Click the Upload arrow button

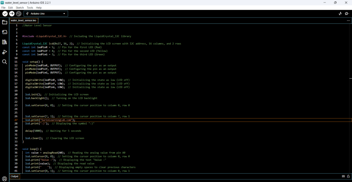pyautogui.click(x=12, y=14)
